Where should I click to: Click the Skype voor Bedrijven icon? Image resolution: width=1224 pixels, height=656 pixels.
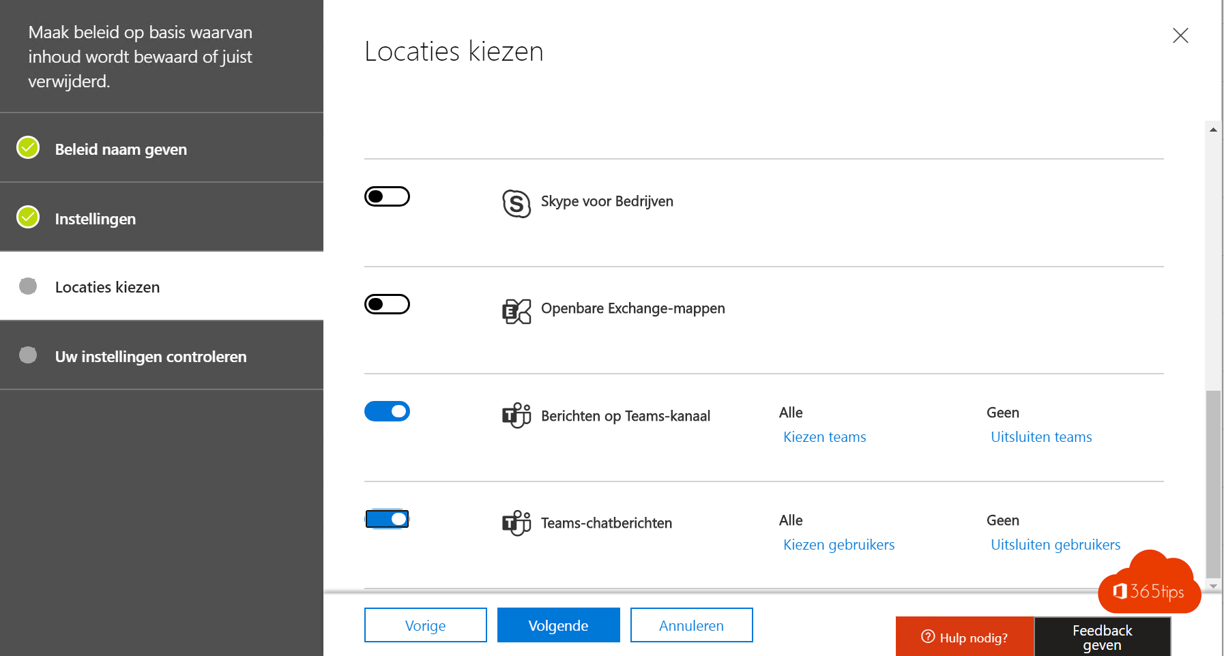(516, 203)
